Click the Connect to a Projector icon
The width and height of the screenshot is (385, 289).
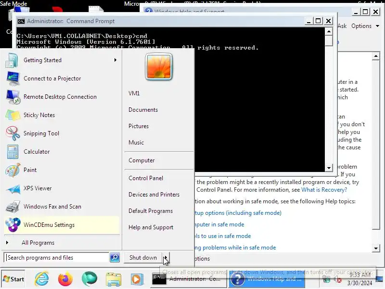pos(13,79)
